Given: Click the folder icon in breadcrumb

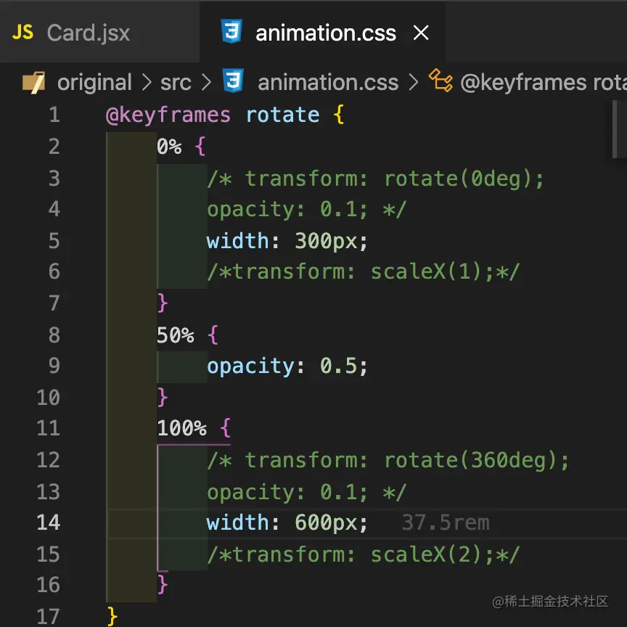Looking at the screenshot, I should [x=33, y=82].
